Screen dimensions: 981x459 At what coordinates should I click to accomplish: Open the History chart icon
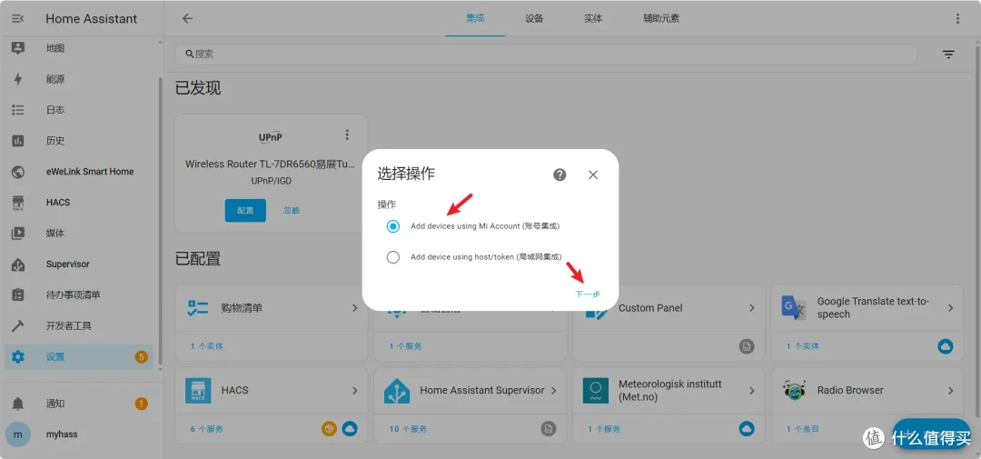18,141
